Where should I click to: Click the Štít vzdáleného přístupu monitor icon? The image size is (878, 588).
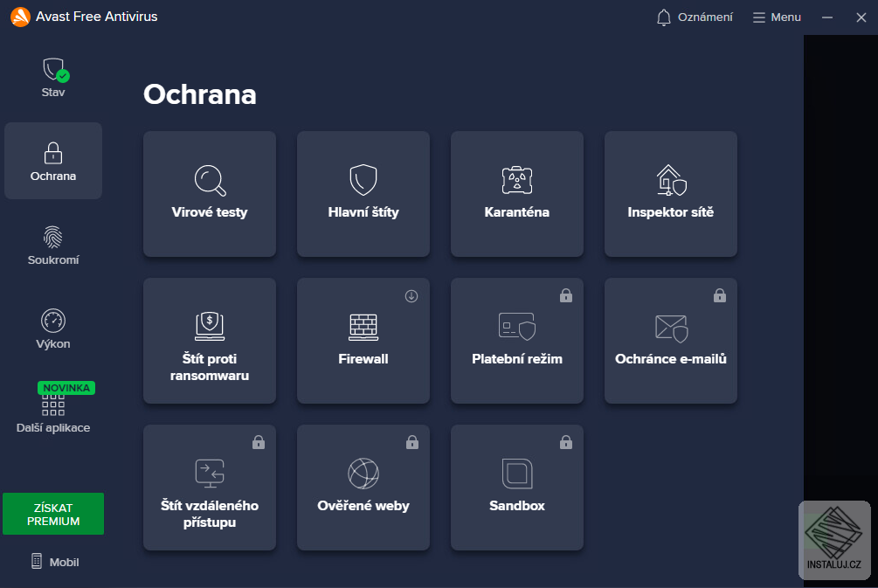tap(210, 474)
